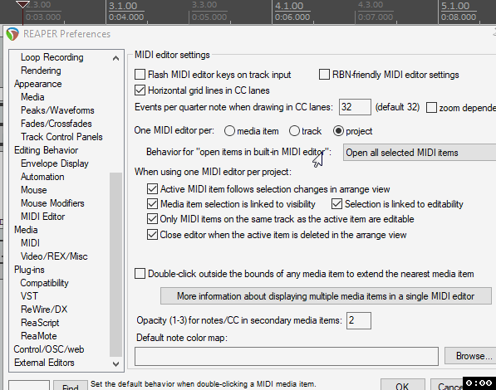The height and width of the screenshot is (390, 496).
Task: Open Appearance preferences section
Action: [x=38, y=84]
